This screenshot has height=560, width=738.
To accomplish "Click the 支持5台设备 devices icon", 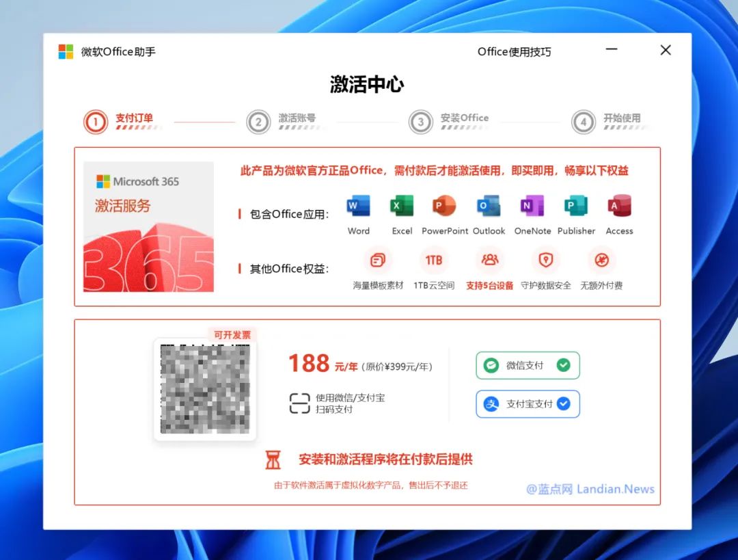I will click(x=489, y=260).
